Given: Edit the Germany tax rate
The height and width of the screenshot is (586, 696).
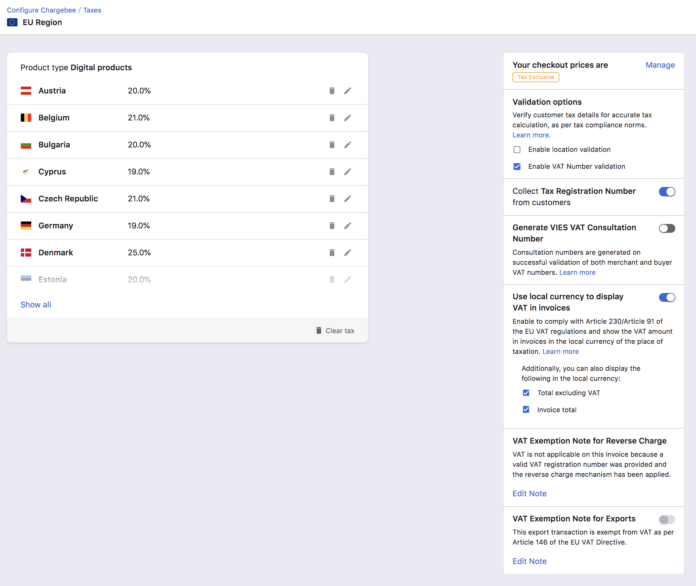Looking at the screenshot, I should click(348, 226).
